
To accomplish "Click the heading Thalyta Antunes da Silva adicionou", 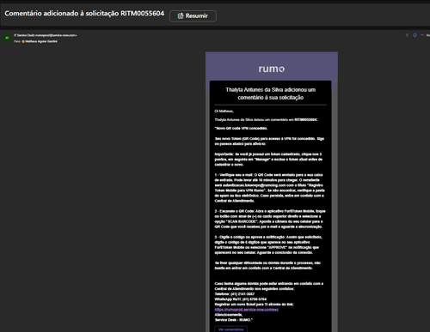I will (x=270, y=94).
